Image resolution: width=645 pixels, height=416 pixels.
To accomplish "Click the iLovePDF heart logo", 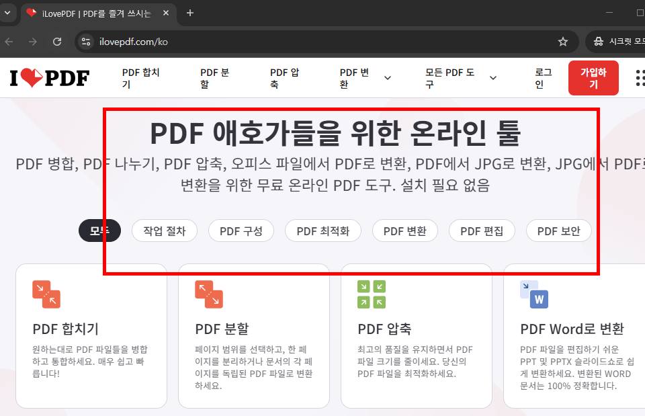I will (x=48, y=77).
